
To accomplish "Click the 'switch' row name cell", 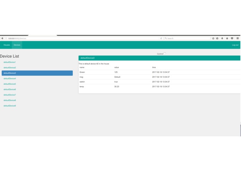I will [x=82, y=82].
